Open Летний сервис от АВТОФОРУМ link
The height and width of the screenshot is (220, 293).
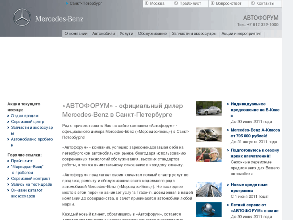[254, 208]
